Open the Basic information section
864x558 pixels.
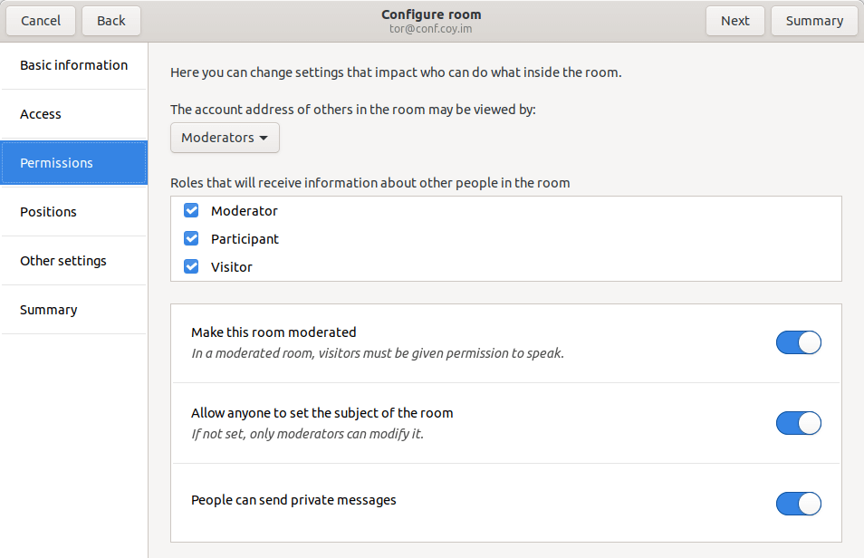click(74, 65)
